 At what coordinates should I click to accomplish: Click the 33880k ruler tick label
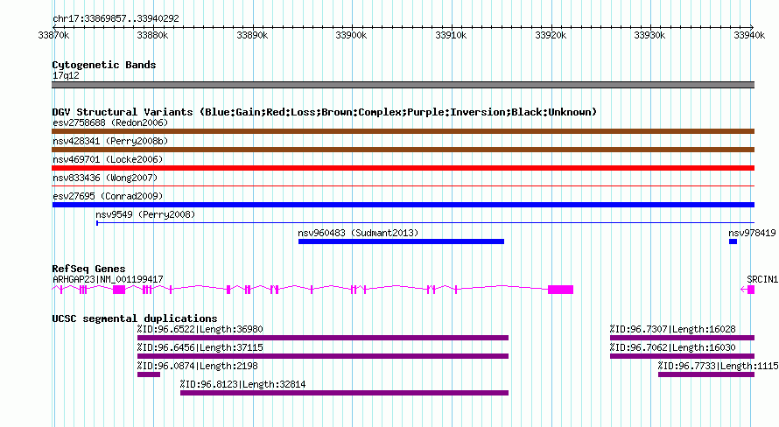152,35
